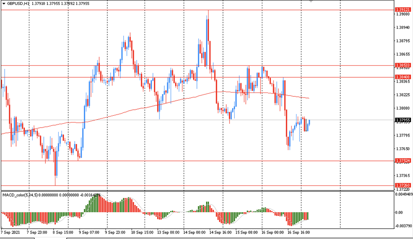Image resolution: width=413 pixels, height=239 pixels.
Task: Click the MACD scale value 0.0049489
Action: tap(404, 195)
